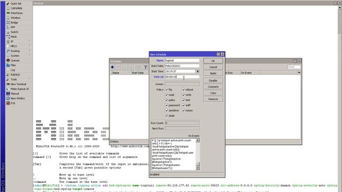Click the Start Date field
Viewport: 342px width, 192px height.
click(x=182, y=66)
